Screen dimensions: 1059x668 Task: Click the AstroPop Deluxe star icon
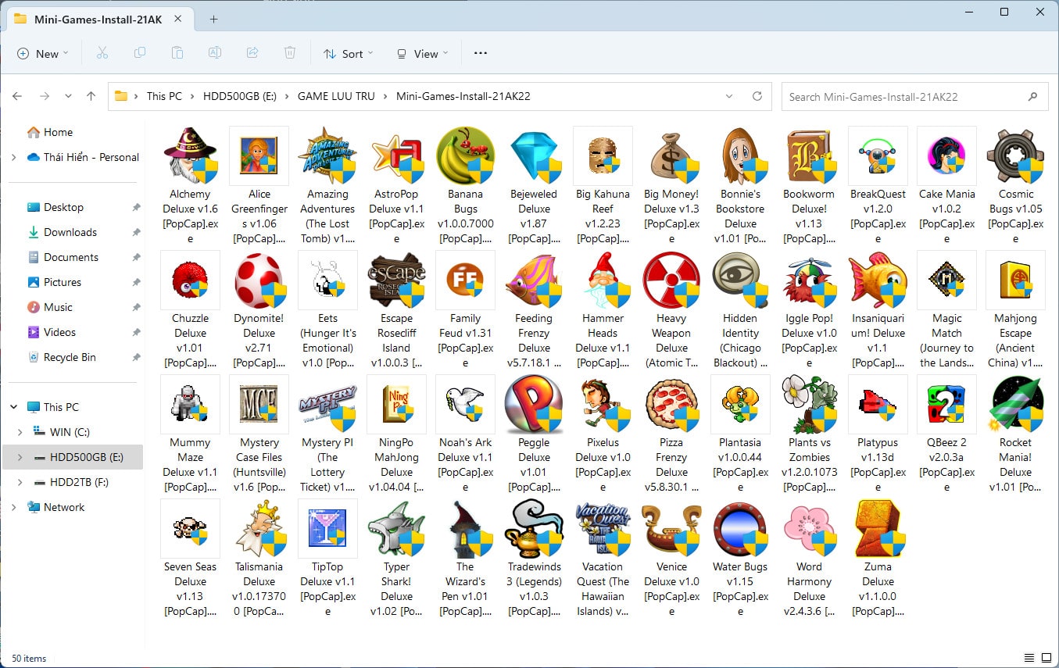396,155
